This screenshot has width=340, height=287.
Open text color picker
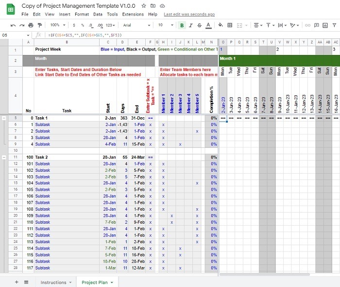click(x=208, y=25)
